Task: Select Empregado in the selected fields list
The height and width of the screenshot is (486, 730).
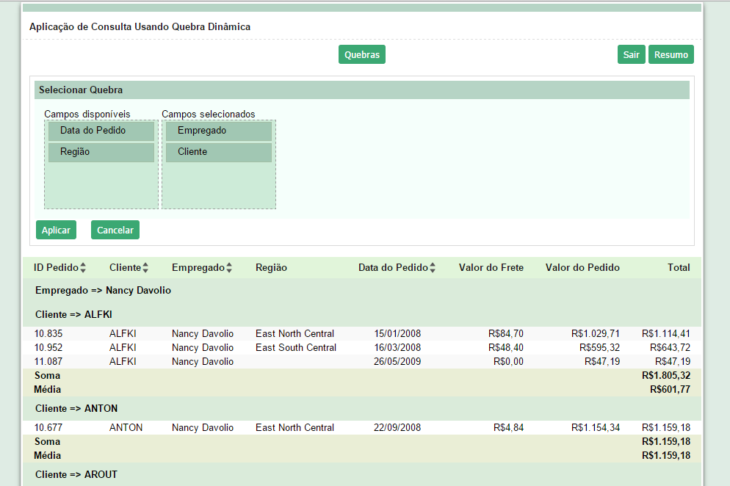Action: [218, 131]
